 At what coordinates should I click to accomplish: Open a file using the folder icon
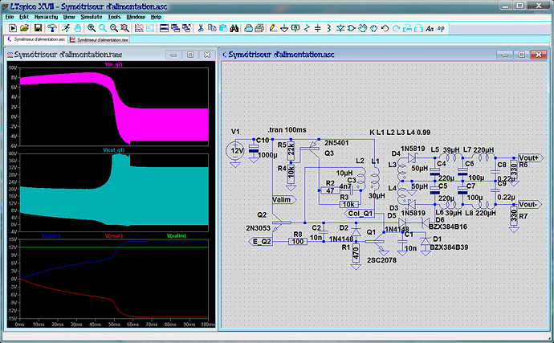pos(24,28)
